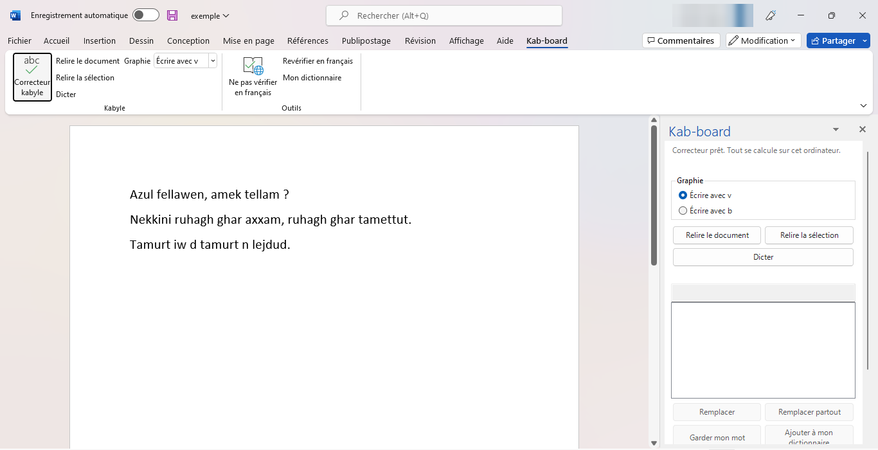Click the word 'lejdud' in the document
The height and width of the screenshot is (450, 878).
(269, 245)
